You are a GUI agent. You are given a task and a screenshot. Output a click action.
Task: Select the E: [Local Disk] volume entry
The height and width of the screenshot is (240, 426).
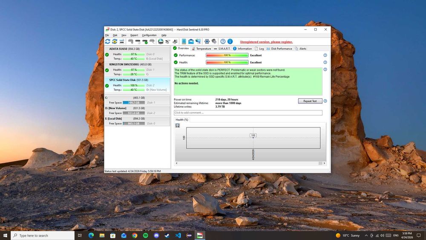pos(138,121)
